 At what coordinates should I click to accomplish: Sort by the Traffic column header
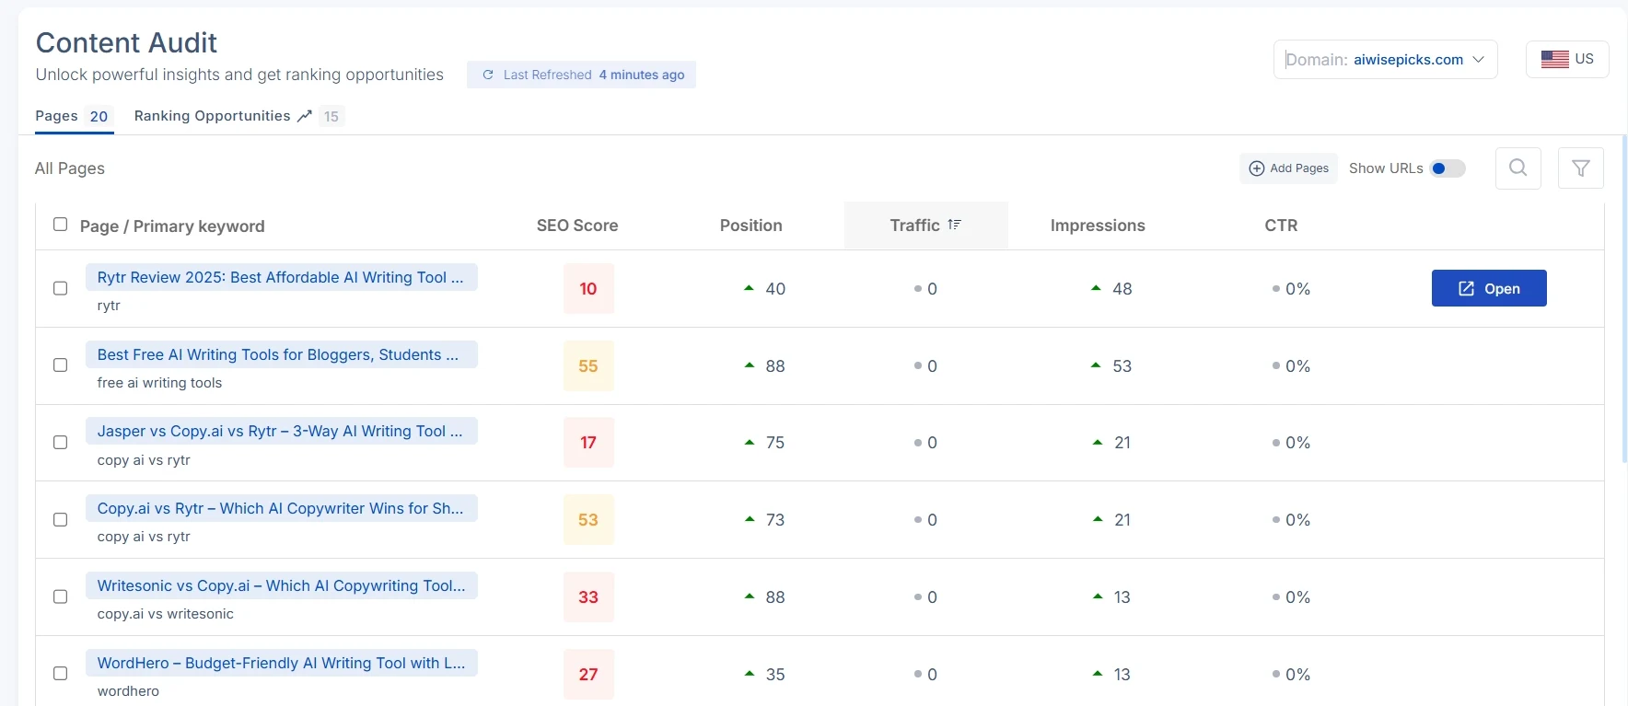(925, 226)
